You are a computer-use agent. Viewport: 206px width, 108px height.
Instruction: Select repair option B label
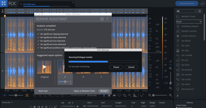(x=83, y=77)
